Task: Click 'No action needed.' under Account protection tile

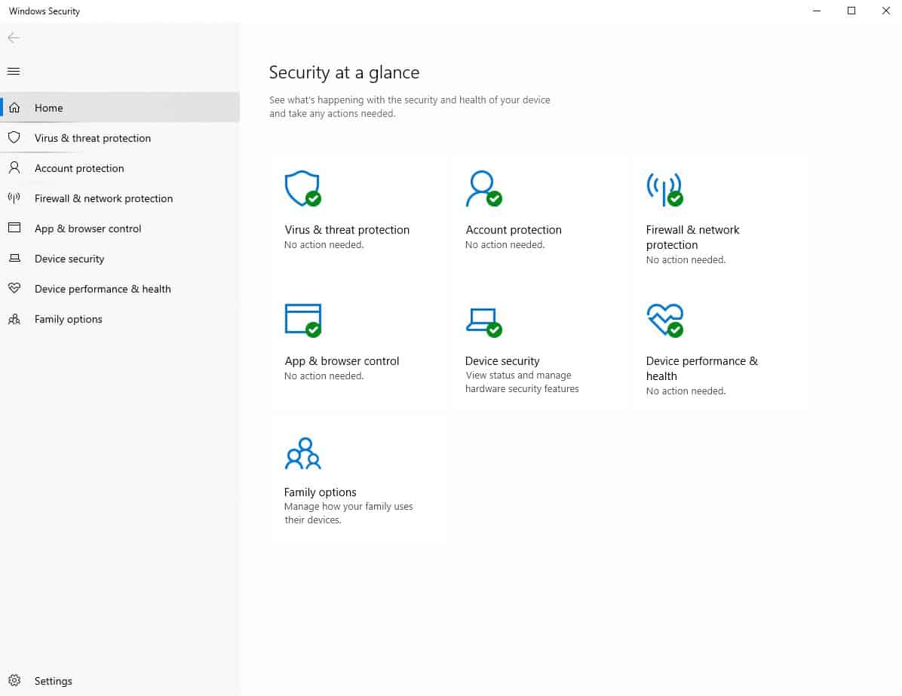Action: (505, 244)
